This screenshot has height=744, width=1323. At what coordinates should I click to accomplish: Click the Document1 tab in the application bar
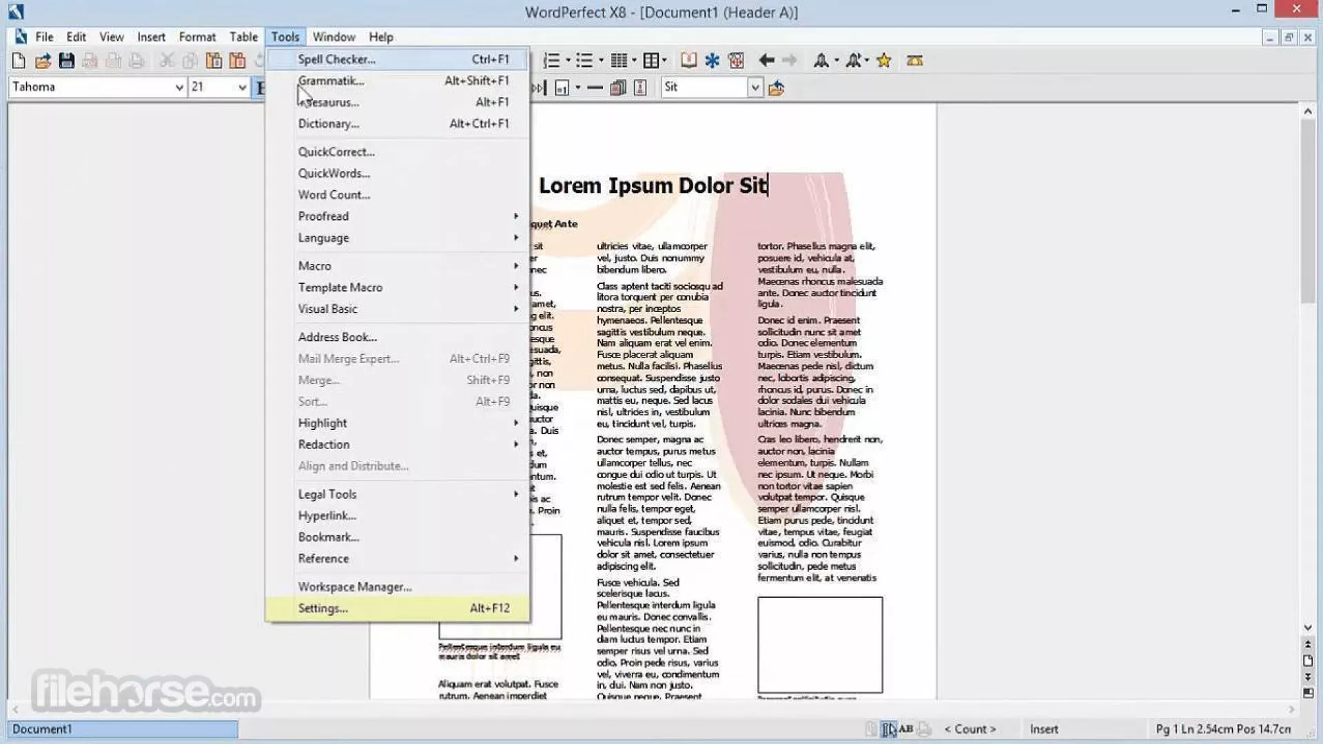pyautogui.click(x=123, y=729)
